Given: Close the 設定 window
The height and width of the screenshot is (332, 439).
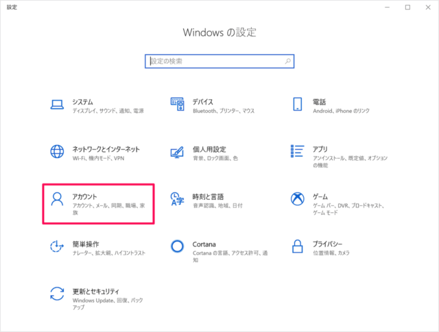Looking at the screenshot, I should [x=428, y=8].
